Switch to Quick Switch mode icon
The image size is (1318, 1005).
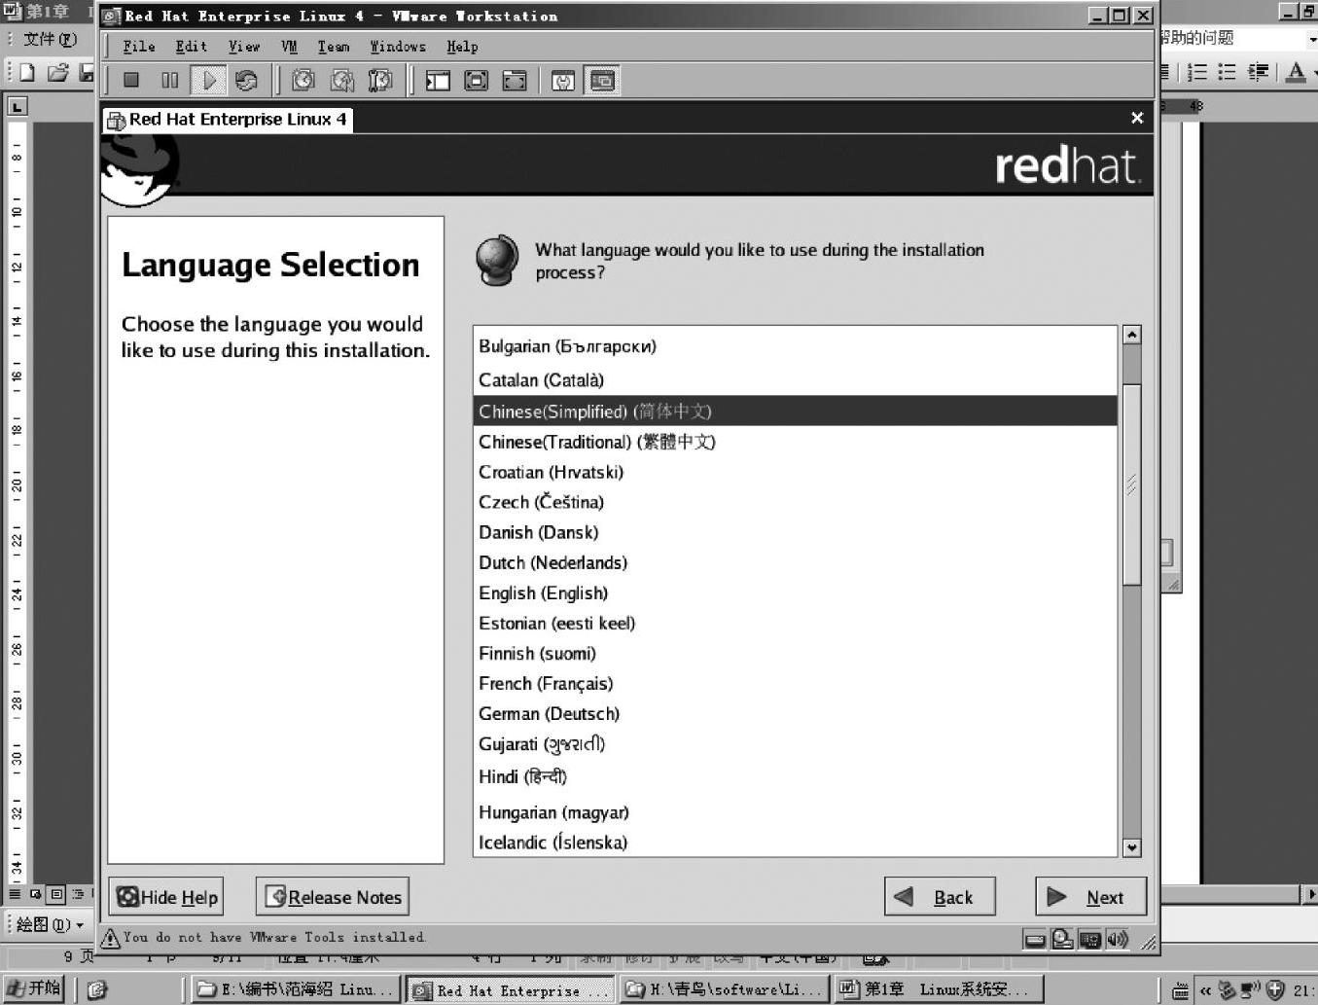[477, 81]
